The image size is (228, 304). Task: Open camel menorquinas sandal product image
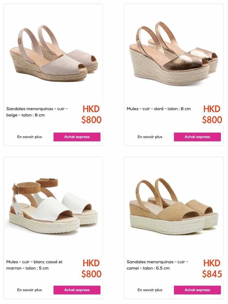(x=174, y=206)
